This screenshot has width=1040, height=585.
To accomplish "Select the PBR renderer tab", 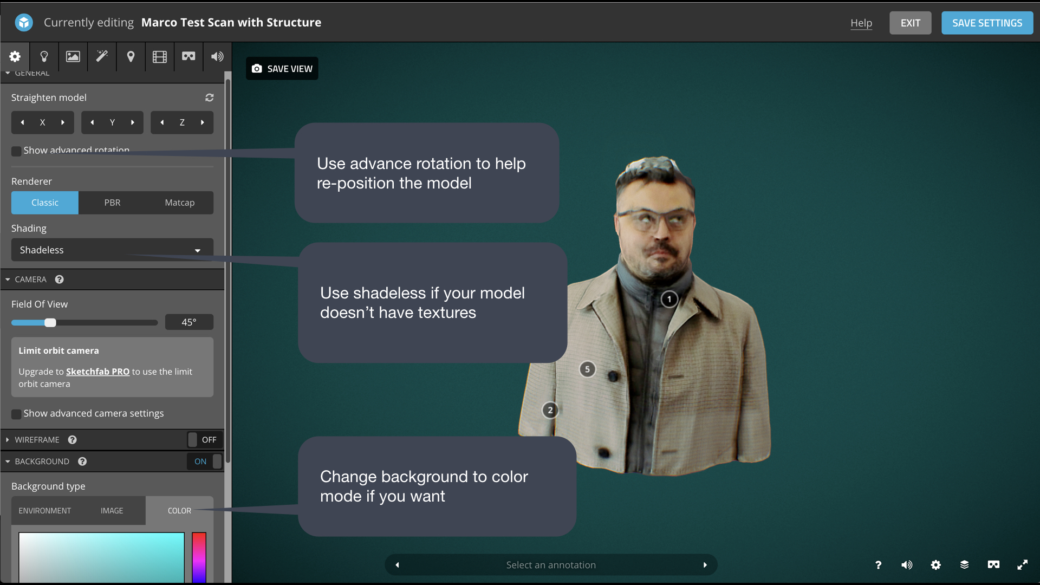I will pyautogui.click(x=112, y=203).
